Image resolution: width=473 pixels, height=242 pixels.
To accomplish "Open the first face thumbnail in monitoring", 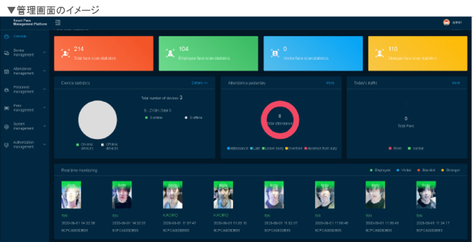I will [71, 195].
